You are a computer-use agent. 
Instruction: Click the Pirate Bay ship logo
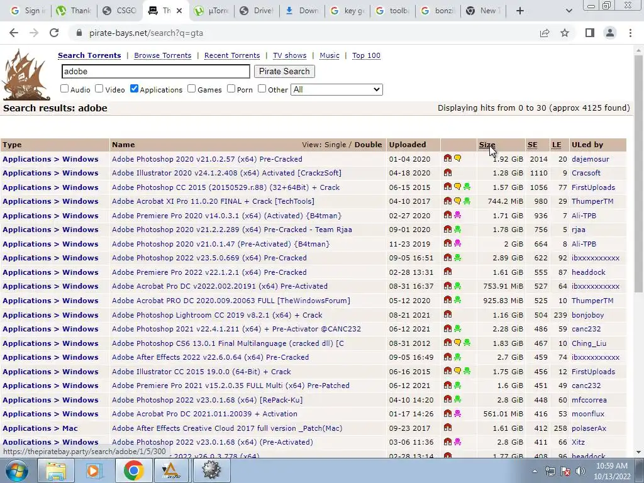tap(26, 75)
